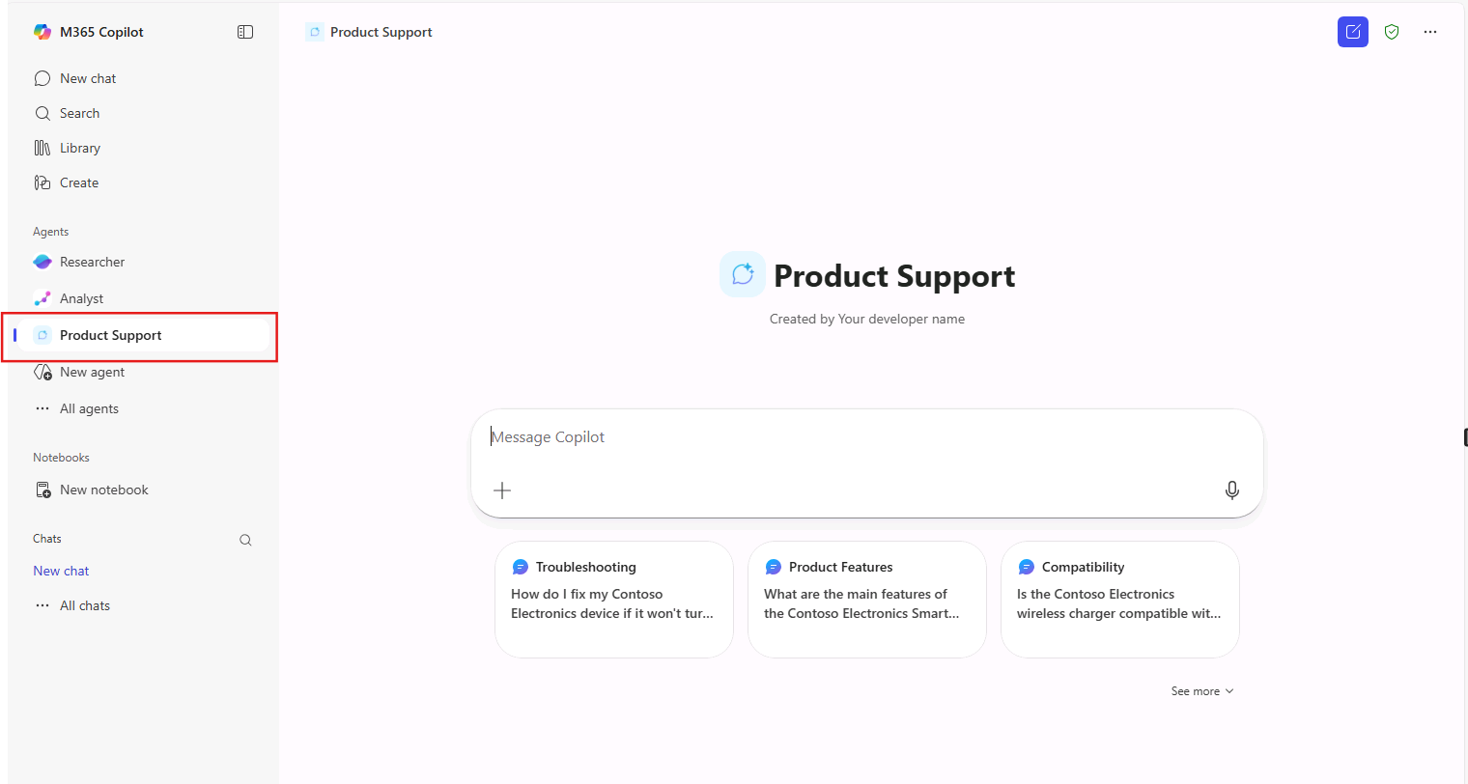The width and height of the screenshot is (1468, 784).
Task: Click the All agents ellipsis icon
Action: 42,408
